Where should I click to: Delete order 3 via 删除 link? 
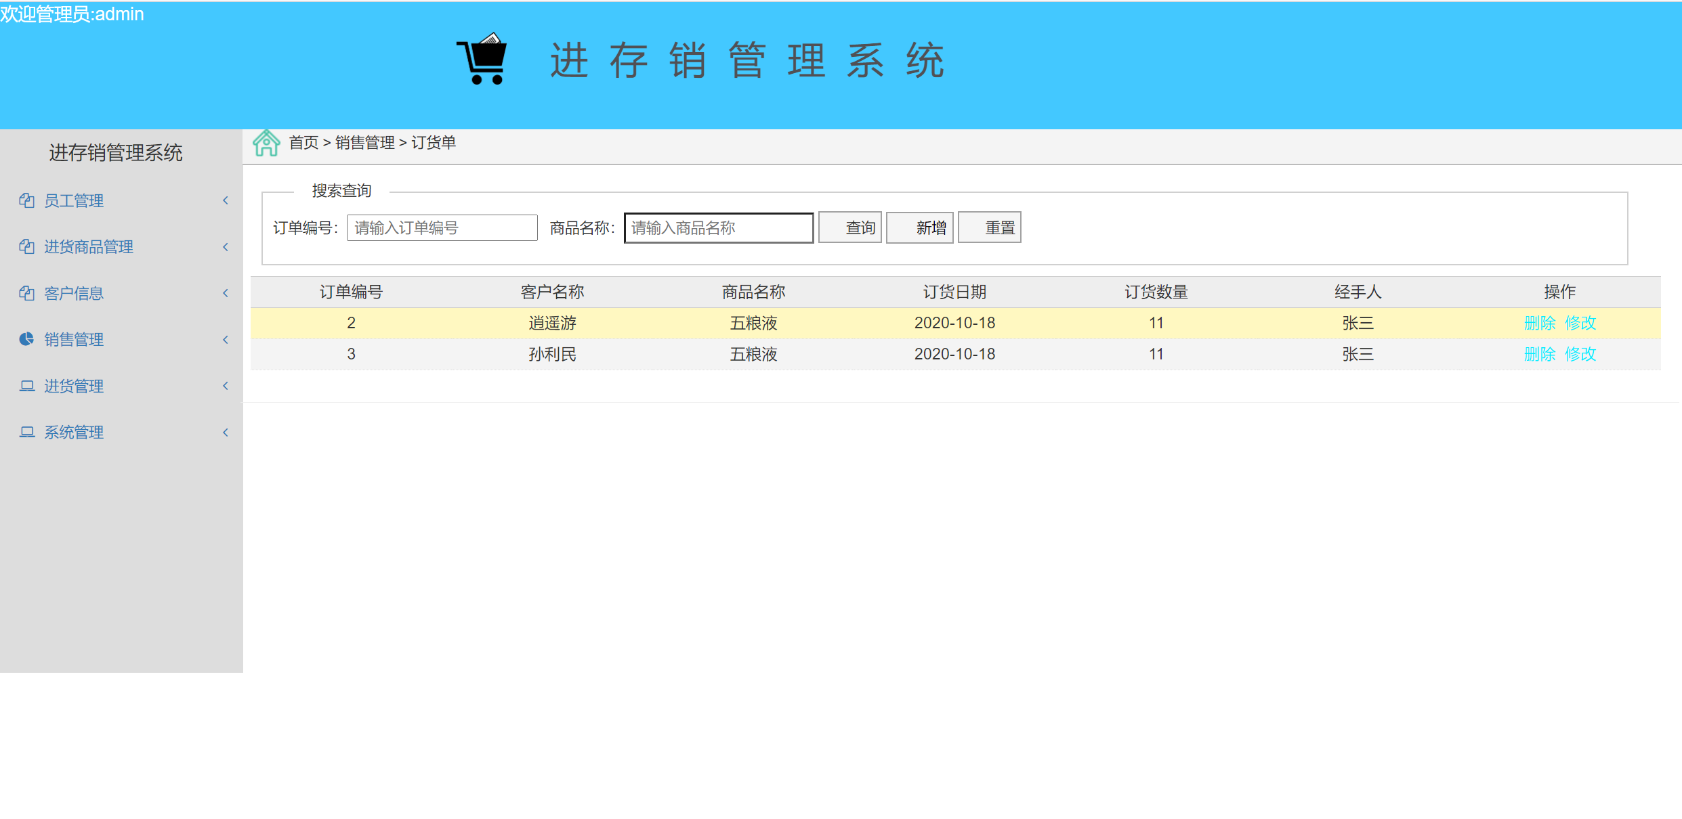tap(1539, 354)
